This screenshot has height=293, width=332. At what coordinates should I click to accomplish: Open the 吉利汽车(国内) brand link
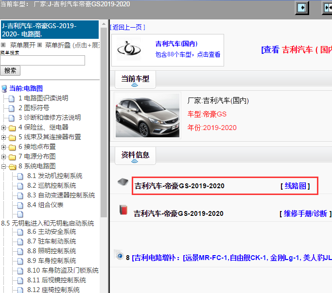176,44
